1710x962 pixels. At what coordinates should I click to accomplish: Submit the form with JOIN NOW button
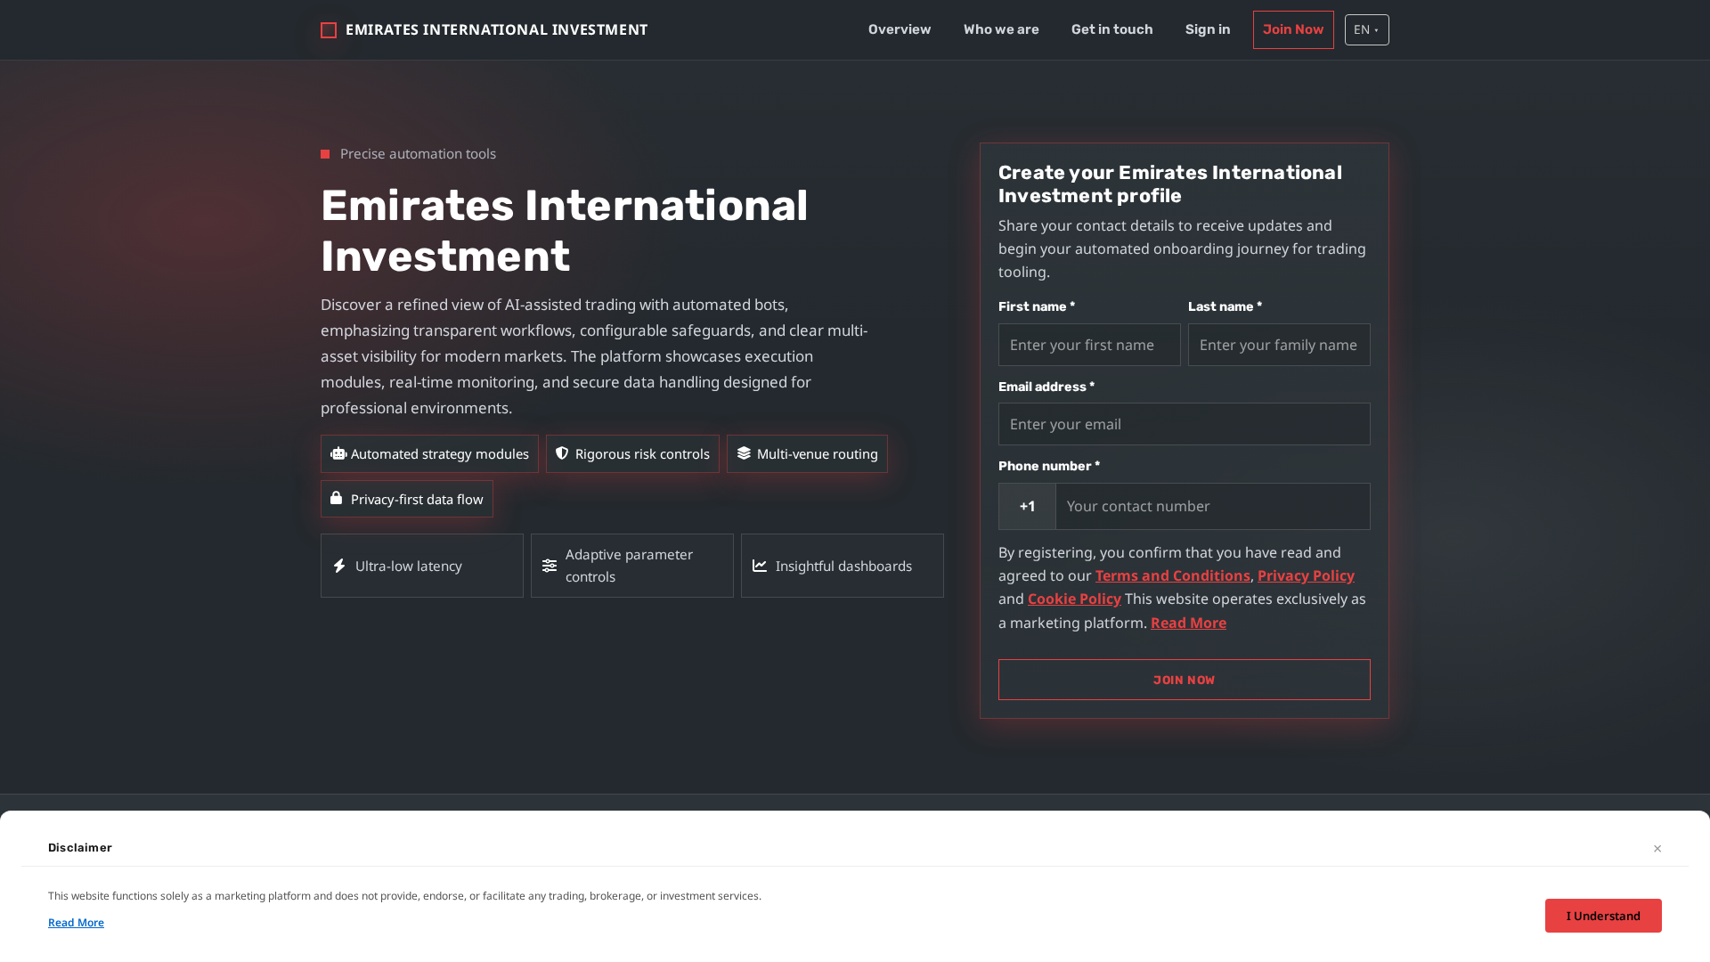[x=1184, y=680]
